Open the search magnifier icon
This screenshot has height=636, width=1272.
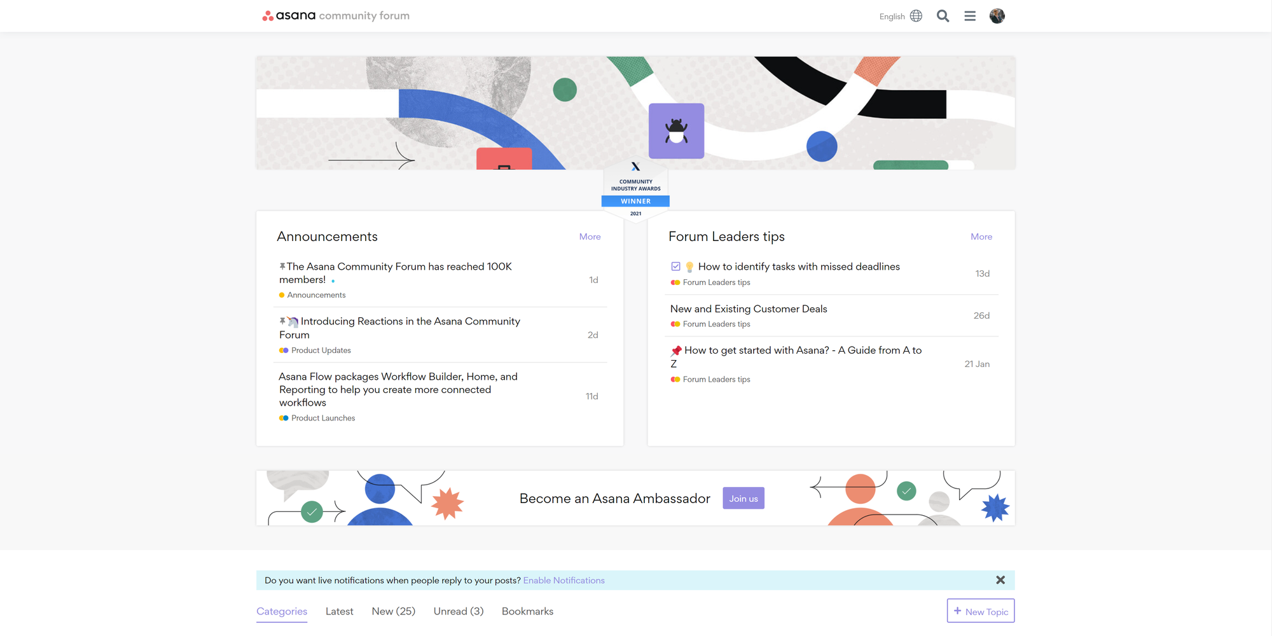point(943,16)
